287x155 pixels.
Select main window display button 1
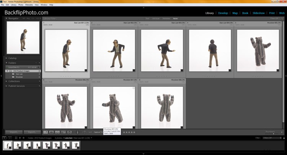[x=4, y=138]
